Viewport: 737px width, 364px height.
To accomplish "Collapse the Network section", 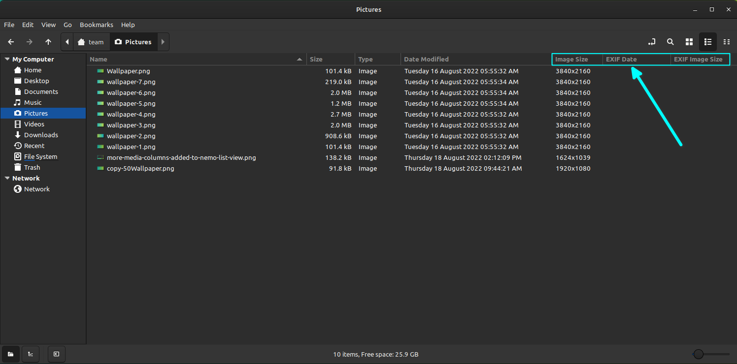I will 7,178.
